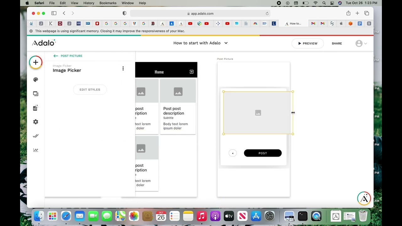The image size is (402, 226).
Task: Open the Analytics chart icon
Action: pyautogui.click(x=35, y=150)
